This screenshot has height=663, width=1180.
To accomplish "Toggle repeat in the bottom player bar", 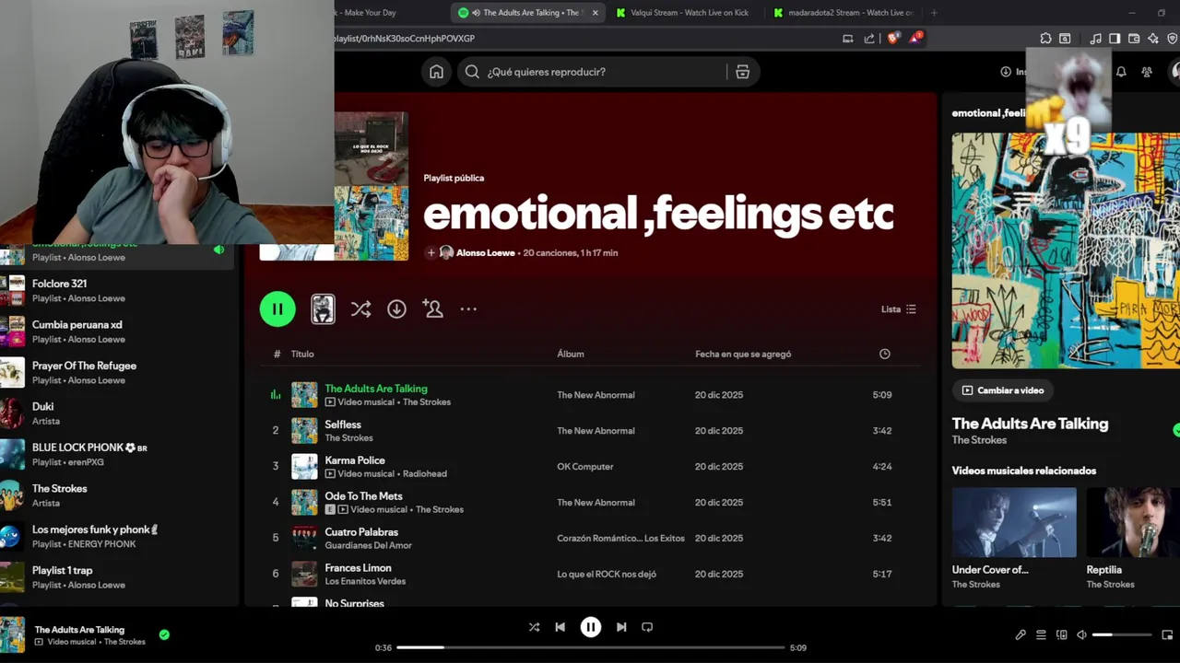I will click(x=647, y=627).
